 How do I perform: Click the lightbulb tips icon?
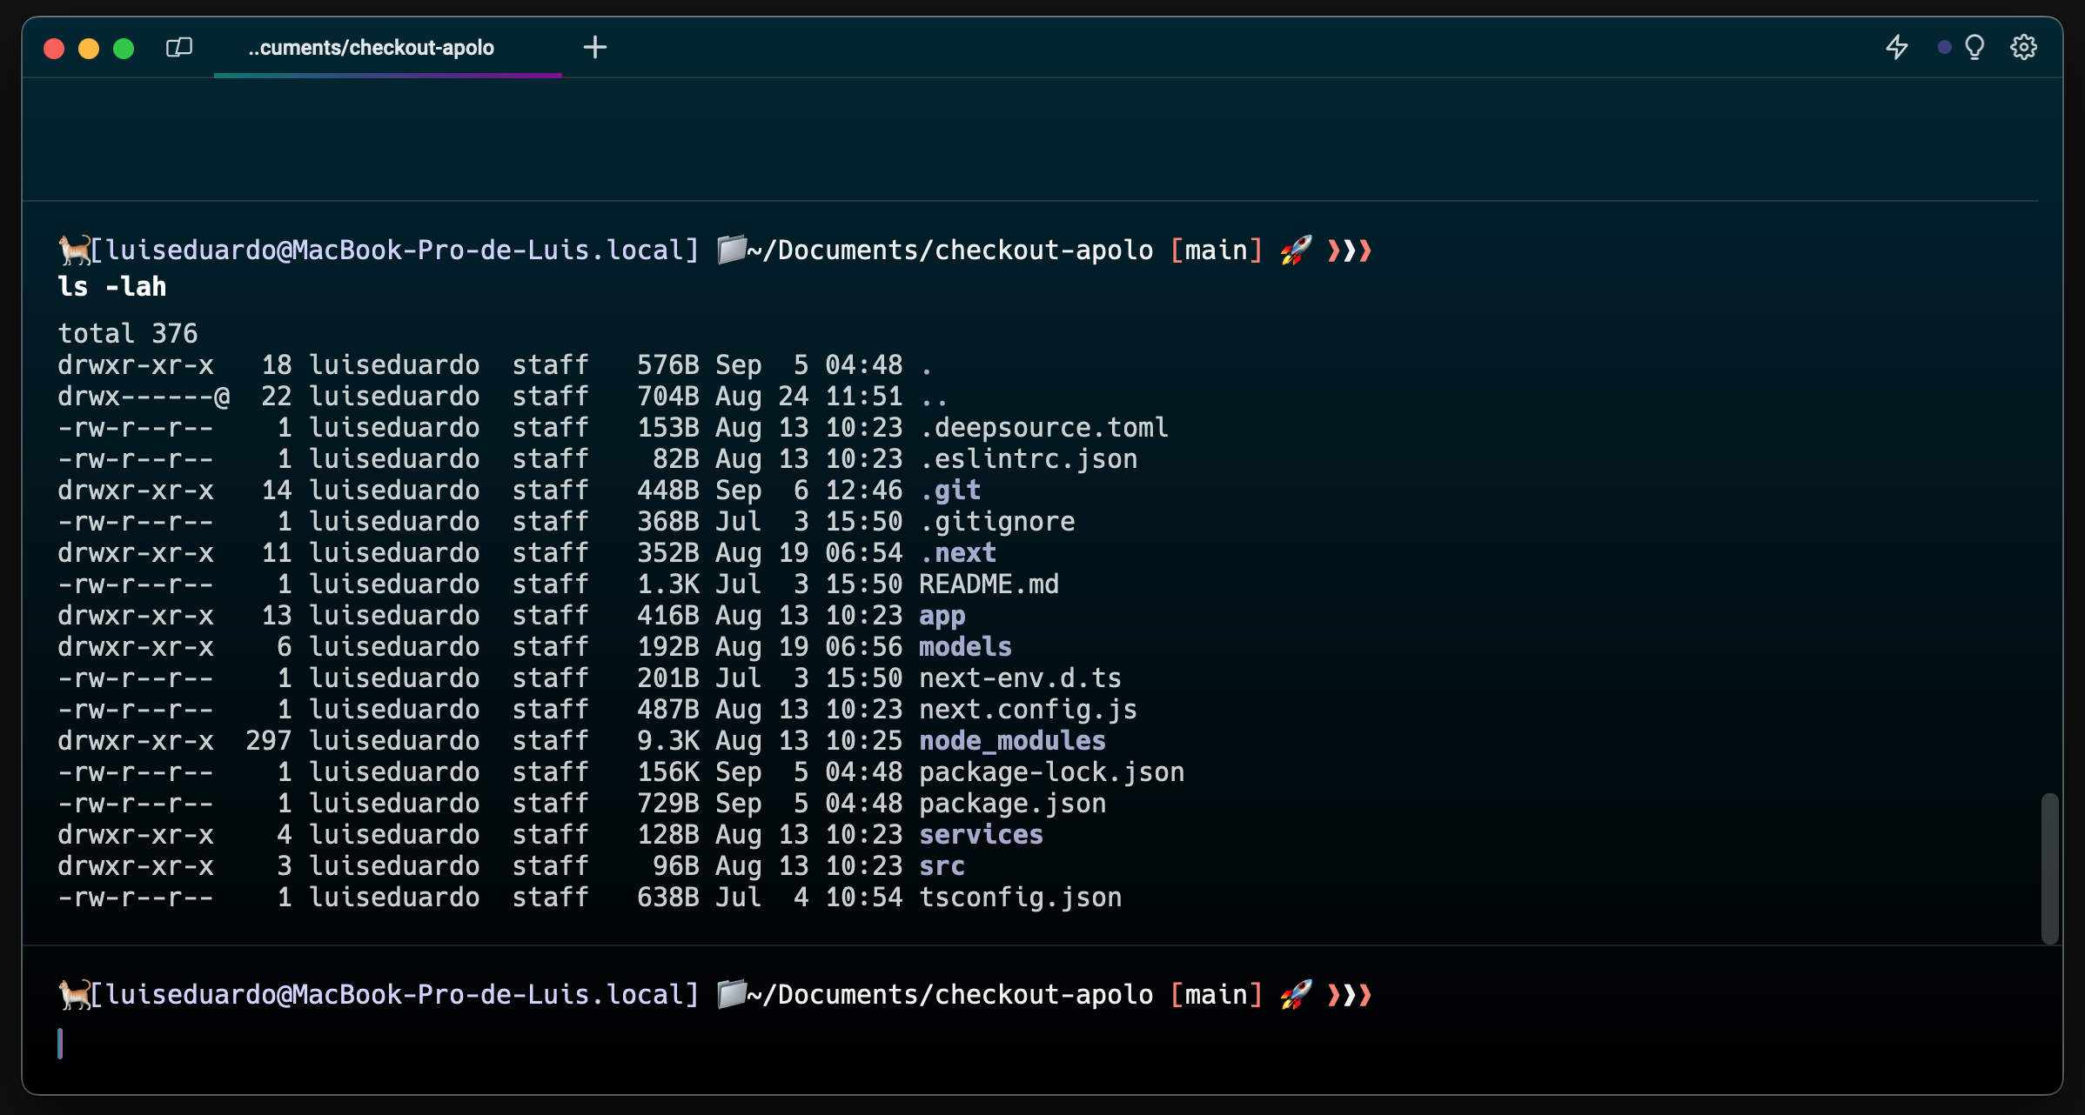[x=1974, y=47]
